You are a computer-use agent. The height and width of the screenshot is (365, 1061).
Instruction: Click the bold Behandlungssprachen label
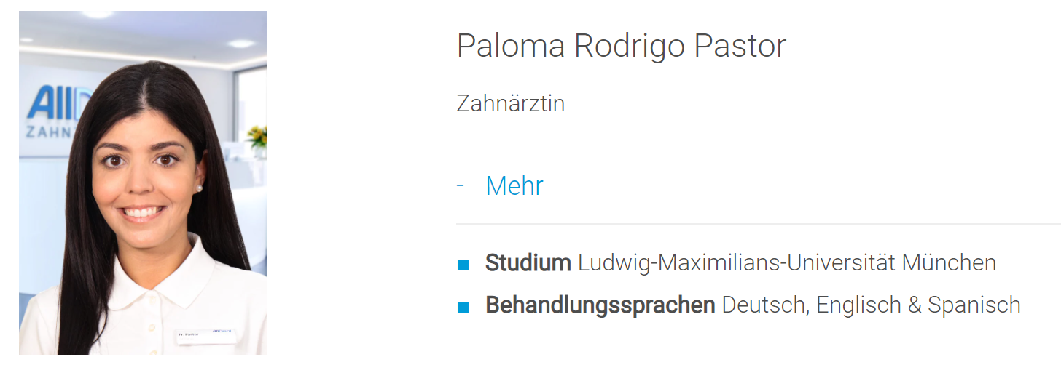600,305
